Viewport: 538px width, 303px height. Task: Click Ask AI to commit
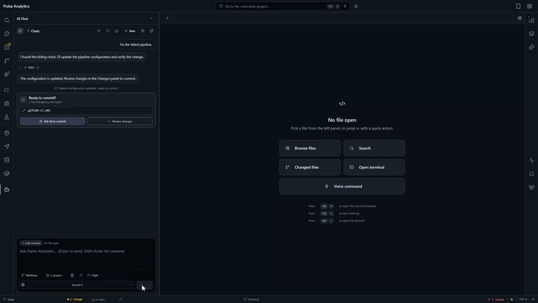click(x=53, y=121)
